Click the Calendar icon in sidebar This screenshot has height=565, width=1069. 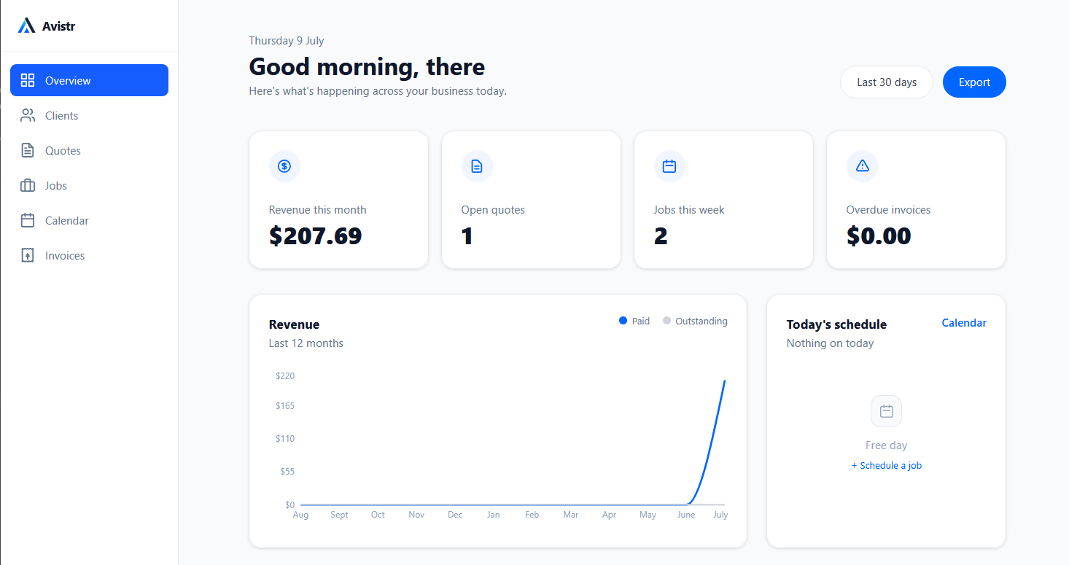click(28, 220)
